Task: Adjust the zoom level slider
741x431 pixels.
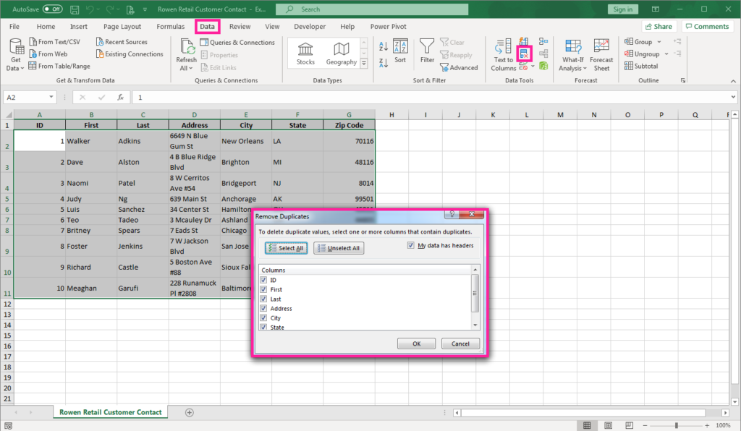Action: [x=677, y=425]
